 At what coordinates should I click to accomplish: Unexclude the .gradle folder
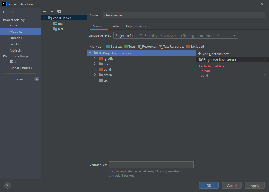(x=265, y=71)
